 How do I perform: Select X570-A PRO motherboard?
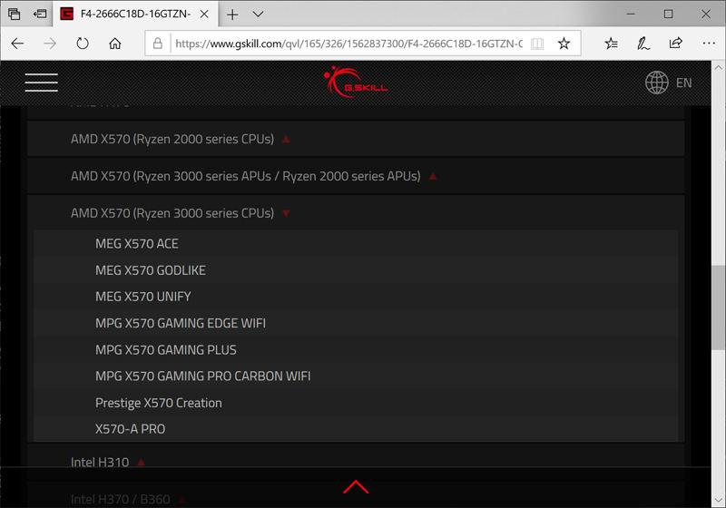(356, 429)
